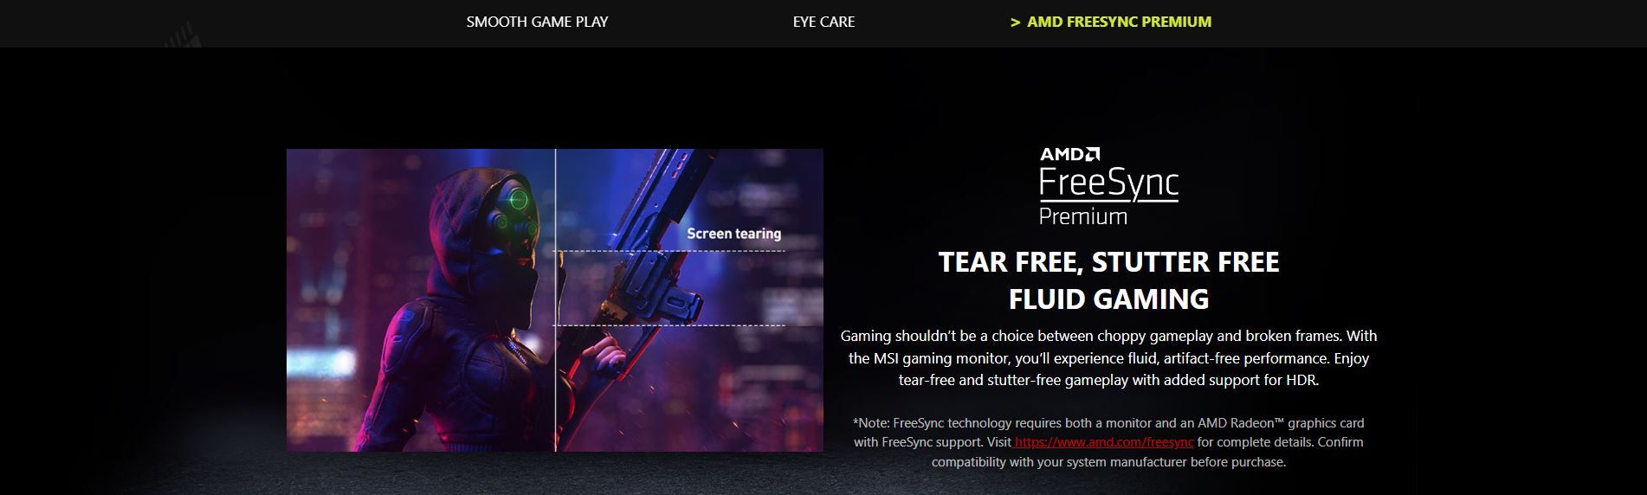
Task: Click the lower dashed tearing line
Action: point(669,325)
